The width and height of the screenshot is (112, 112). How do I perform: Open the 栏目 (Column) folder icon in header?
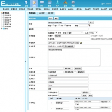[42, 2]
